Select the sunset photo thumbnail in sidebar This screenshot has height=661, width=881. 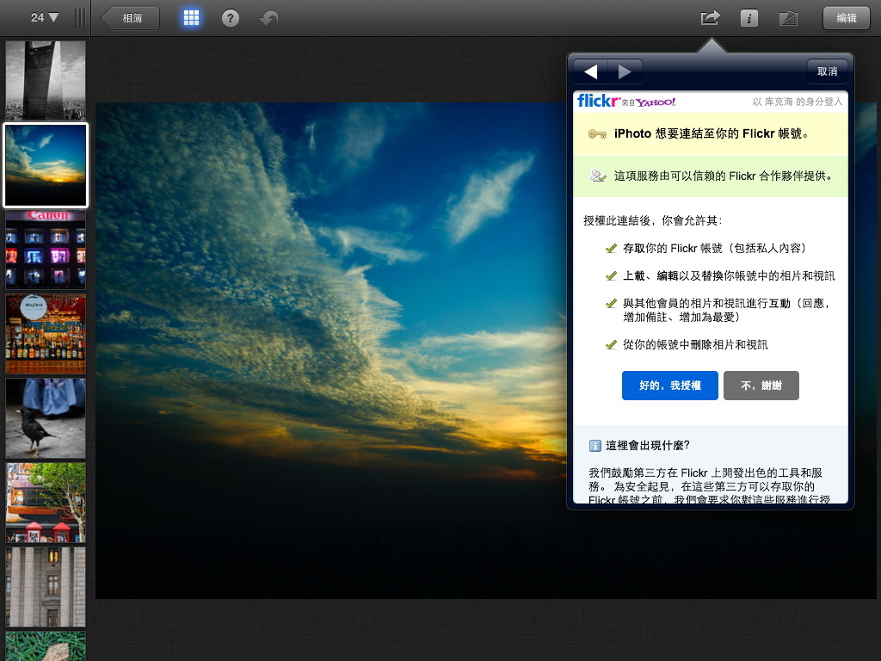(45, 164)
